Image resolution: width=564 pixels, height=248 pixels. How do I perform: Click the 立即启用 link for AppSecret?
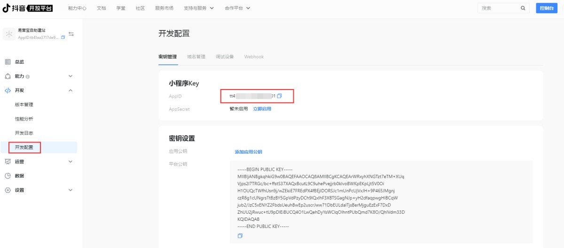[x=262, y=109]
